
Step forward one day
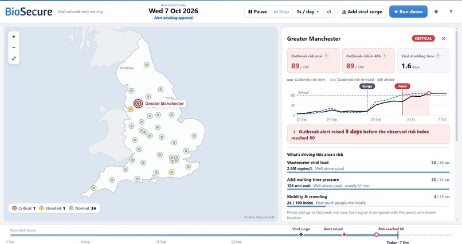(281, 12)
